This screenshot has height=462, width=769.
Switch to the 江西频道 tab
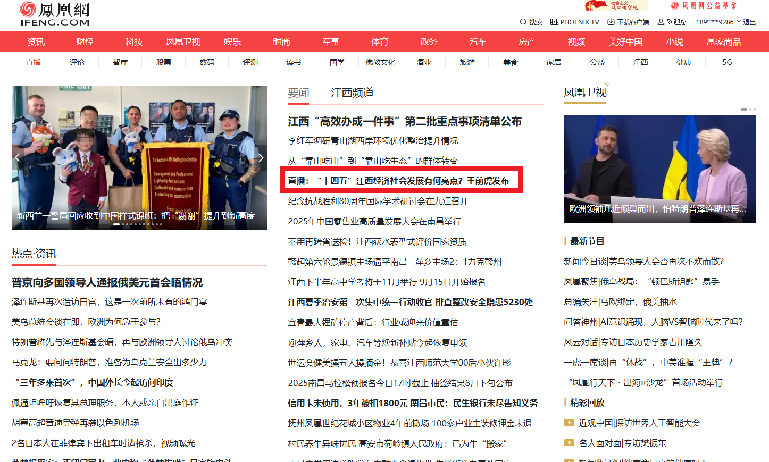[352, 93]
